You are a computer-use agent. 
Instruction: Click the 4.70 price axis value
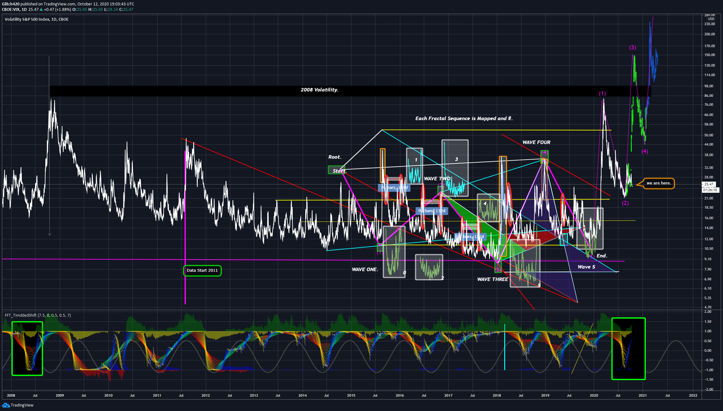708,307
